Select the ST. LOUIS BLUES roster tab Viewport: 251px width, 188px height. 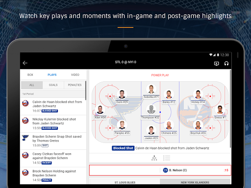125,182
